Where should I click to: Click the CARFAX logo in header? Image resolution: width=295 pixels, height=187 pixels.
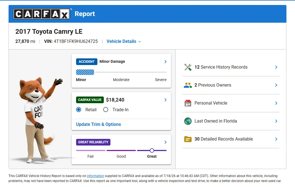click(42, 14)
